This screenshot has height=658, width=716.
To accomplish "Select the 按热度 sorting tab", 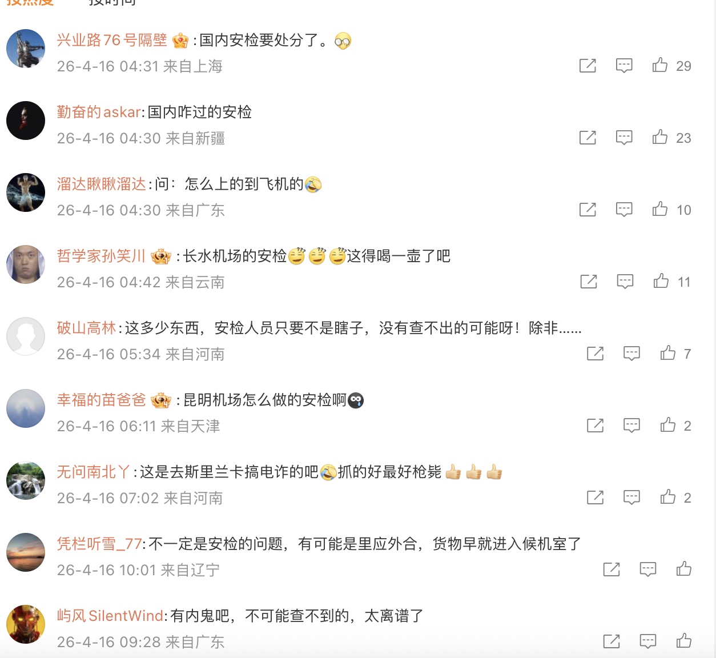I will 30,2.
